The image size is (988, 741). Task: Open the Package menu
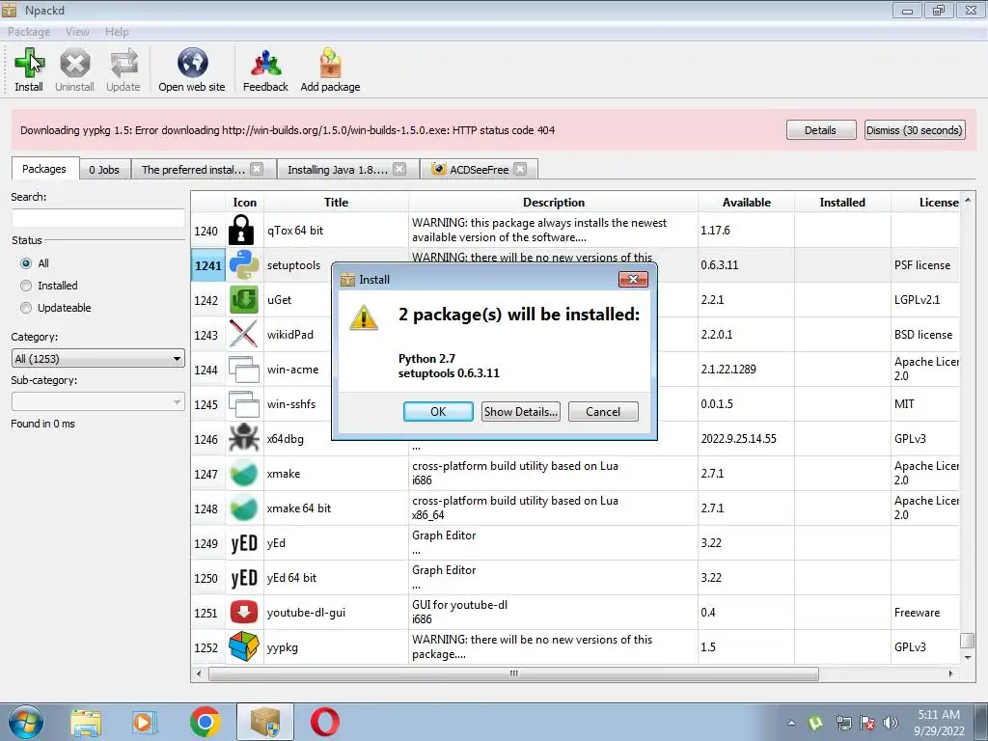(29, 32)
